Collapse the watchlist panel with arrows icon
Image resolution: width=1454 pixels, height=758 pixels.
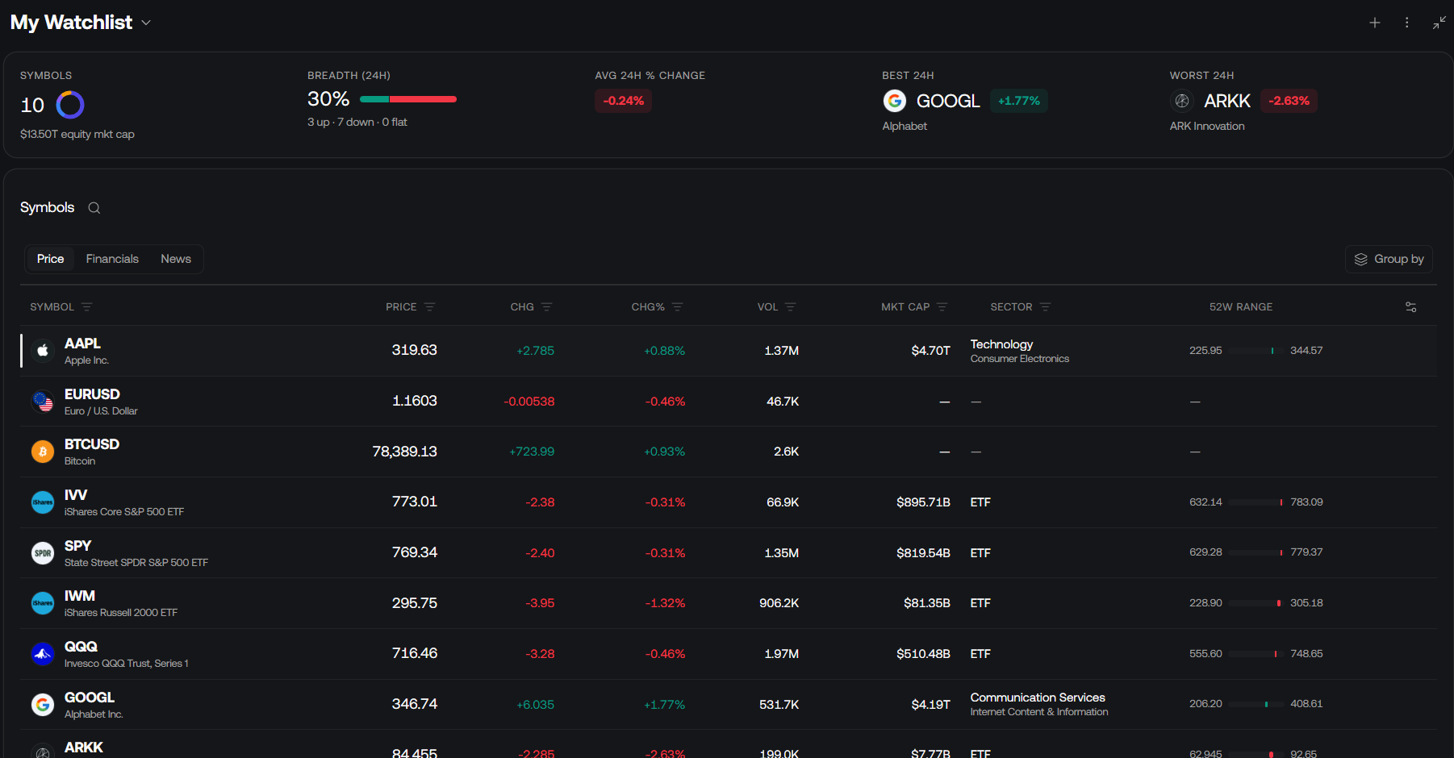pyautogui.click(x=1439, y=23)
